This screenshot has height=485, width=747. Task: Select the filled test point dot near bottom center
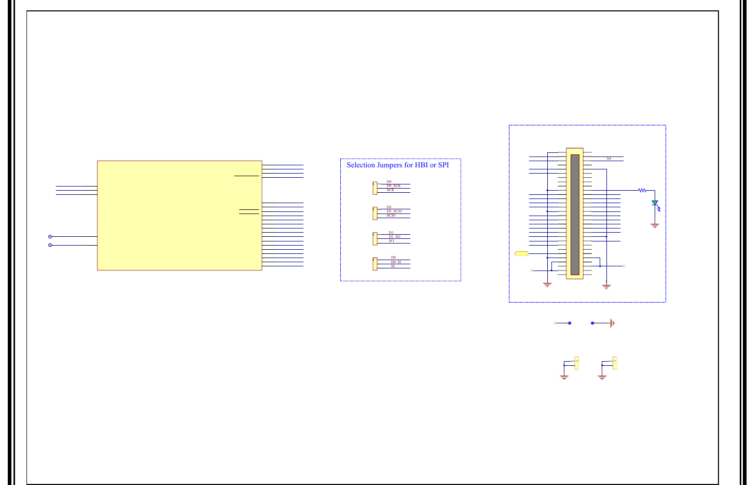pos(570,323)
